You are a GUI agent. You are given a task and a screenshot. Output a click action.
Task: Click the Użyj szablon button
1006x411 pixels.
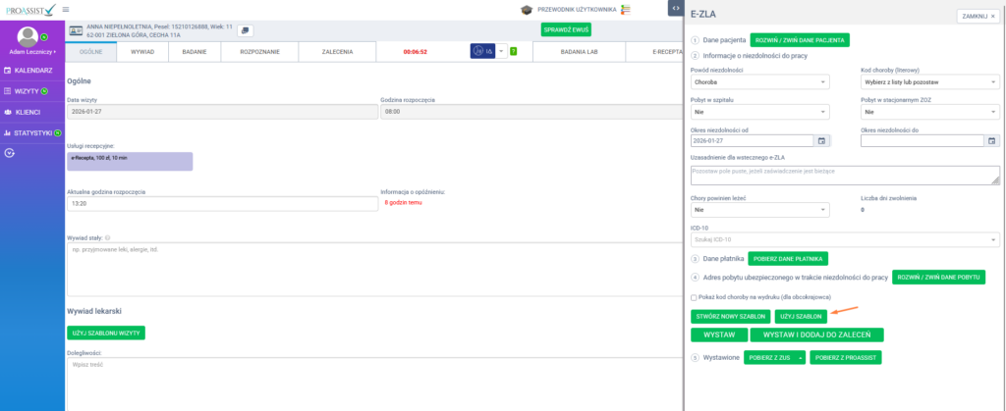(x=800, y=316)
